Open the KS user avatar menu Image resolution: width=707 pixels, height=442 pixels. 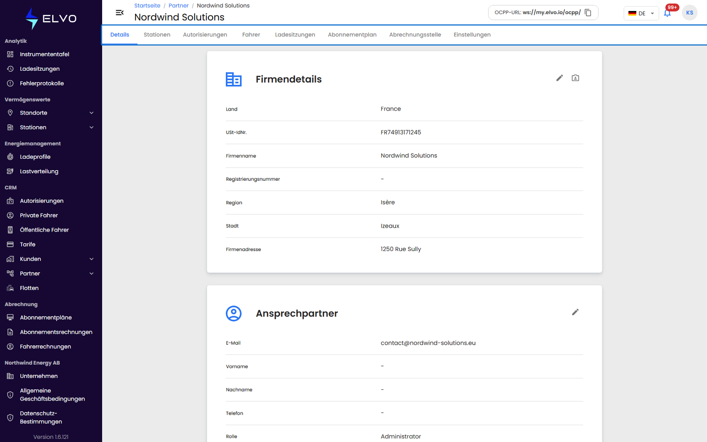[689, 13]
